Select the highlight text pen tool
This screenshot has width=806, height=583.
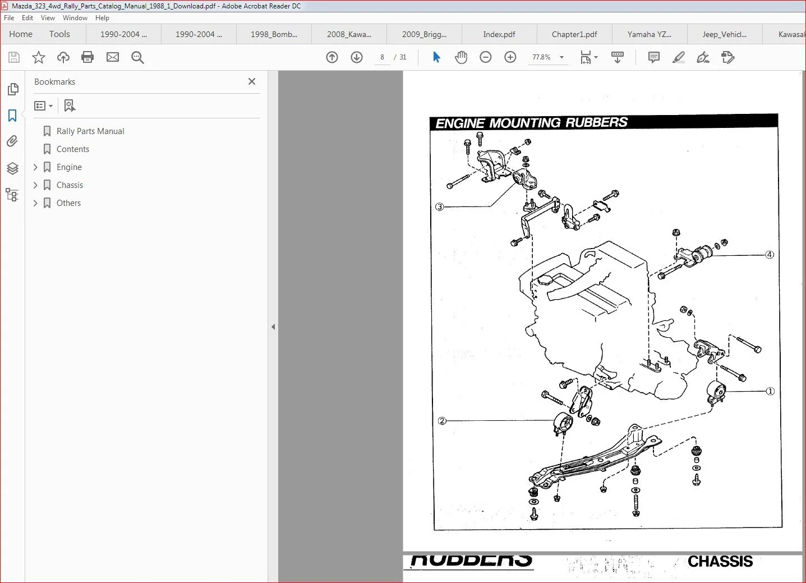tap(679, 57)
